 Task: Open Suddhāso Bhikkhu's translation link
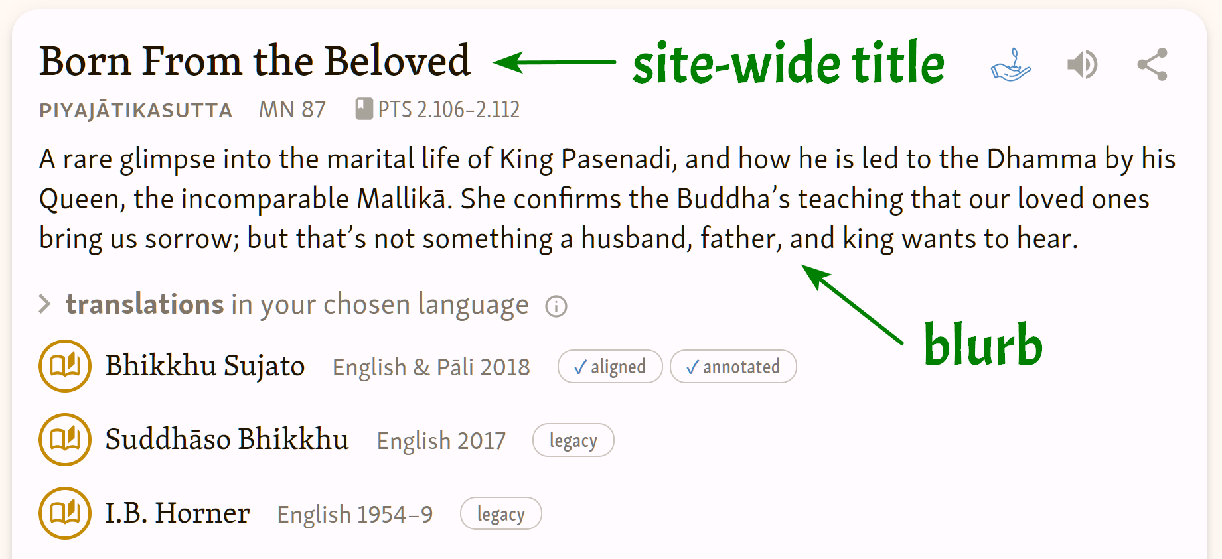226,440
